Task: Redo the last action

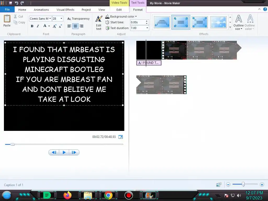Action: pos(22,3)
